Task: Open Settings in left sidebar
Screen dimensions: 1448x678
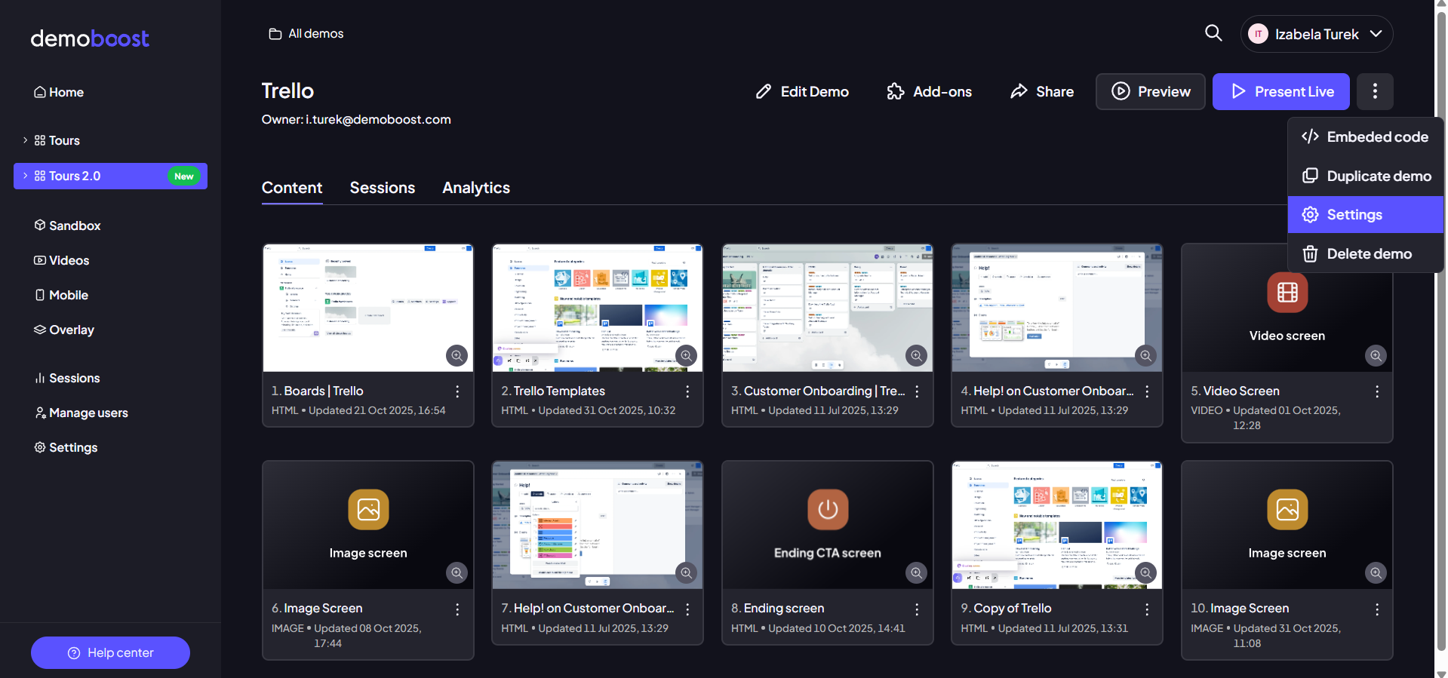Action: tap(66, 447)
